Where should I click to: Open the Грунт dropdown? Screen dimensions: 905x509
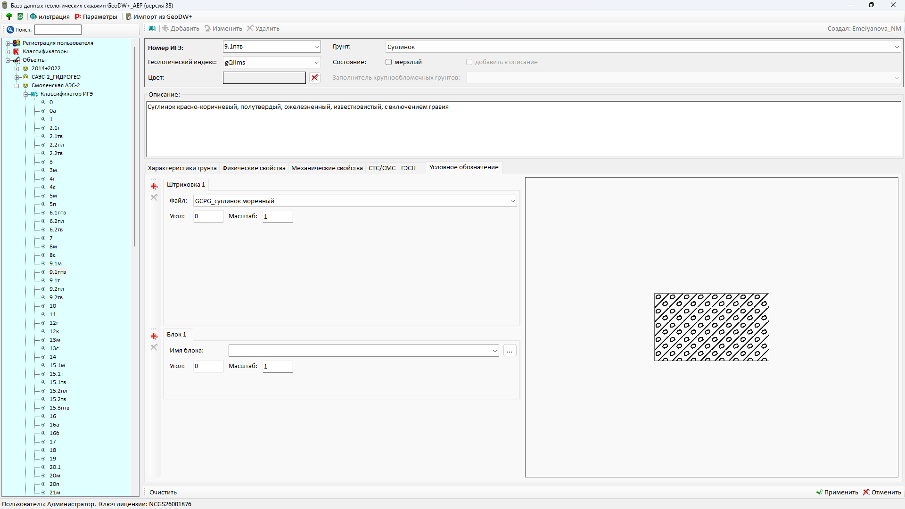(x=897, y=47)
